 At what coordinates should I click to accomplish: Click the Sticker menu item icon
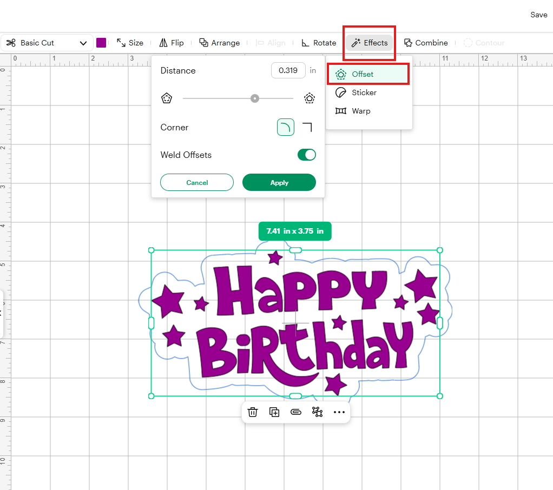point(341,92)
